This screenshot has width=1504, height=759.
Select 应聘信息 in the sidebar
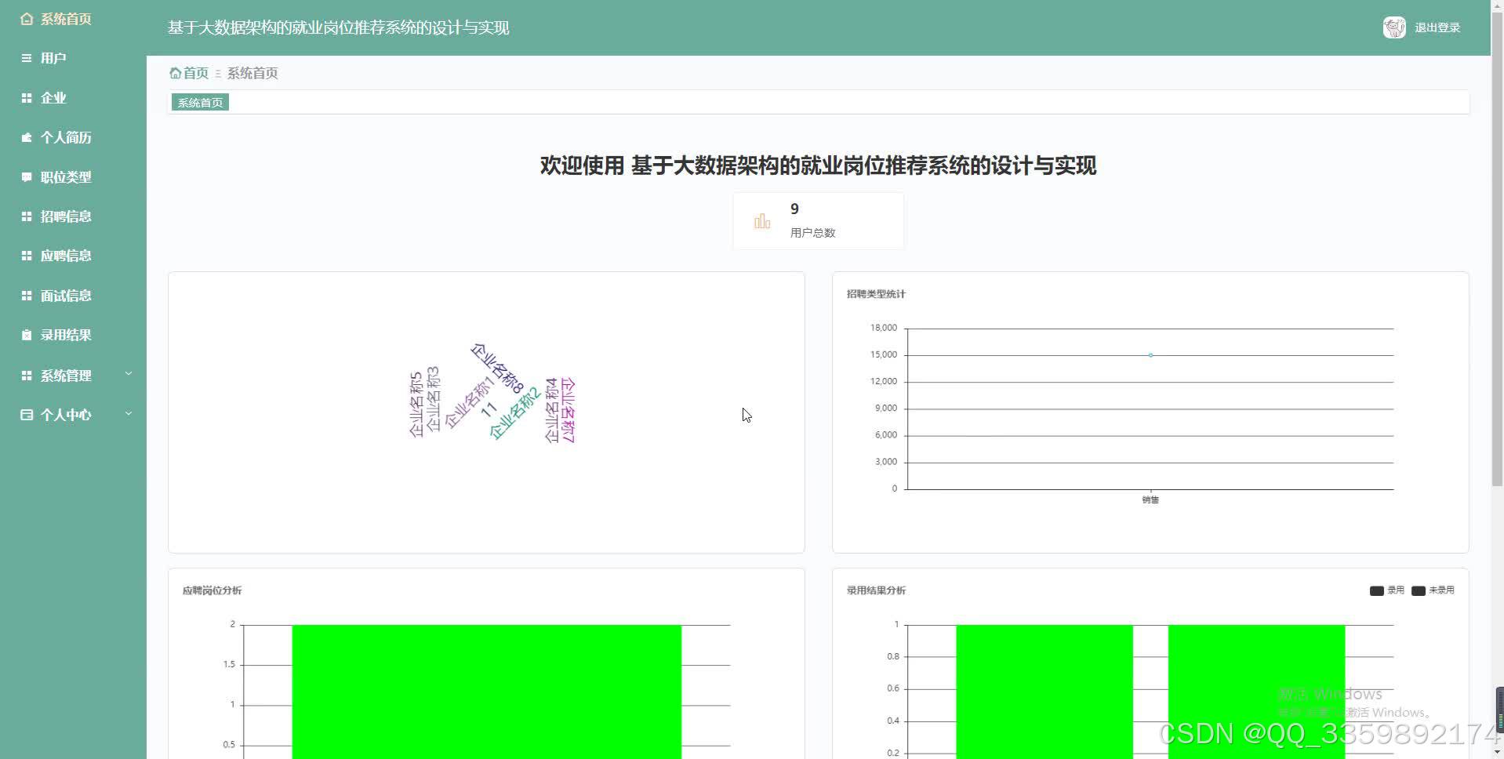tap(66, 256)
